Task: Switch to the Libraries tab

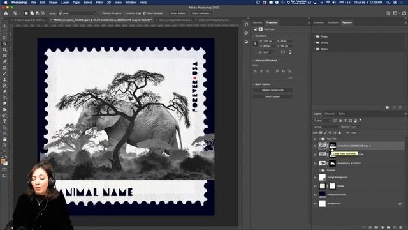Action: coord(258,22)
